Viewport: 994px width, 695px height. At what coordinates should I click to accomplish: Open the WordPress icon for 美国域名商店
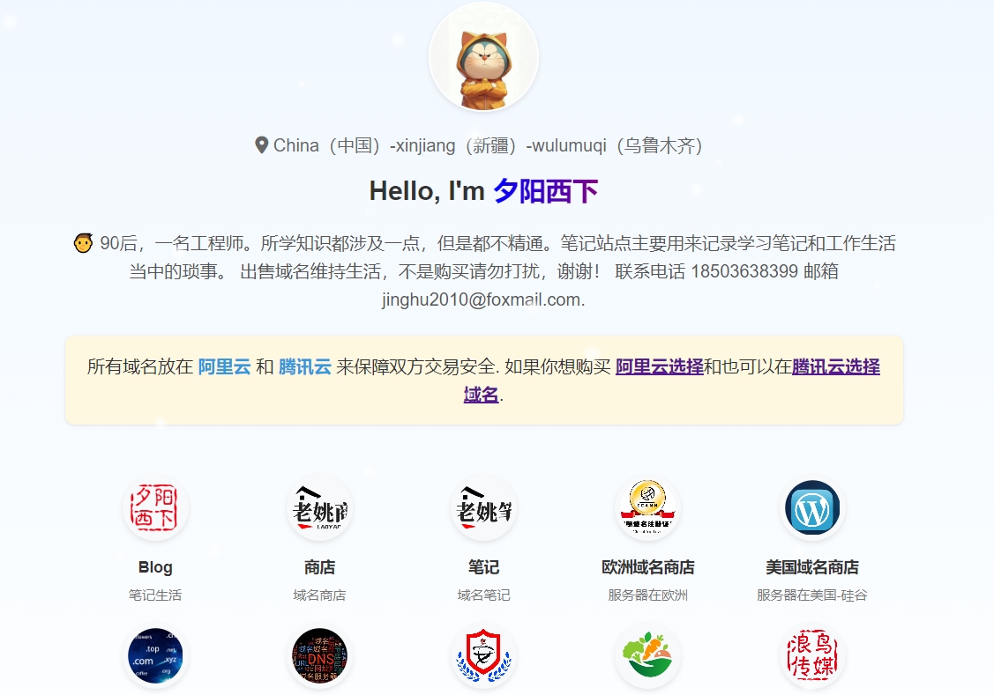point(811,508)
